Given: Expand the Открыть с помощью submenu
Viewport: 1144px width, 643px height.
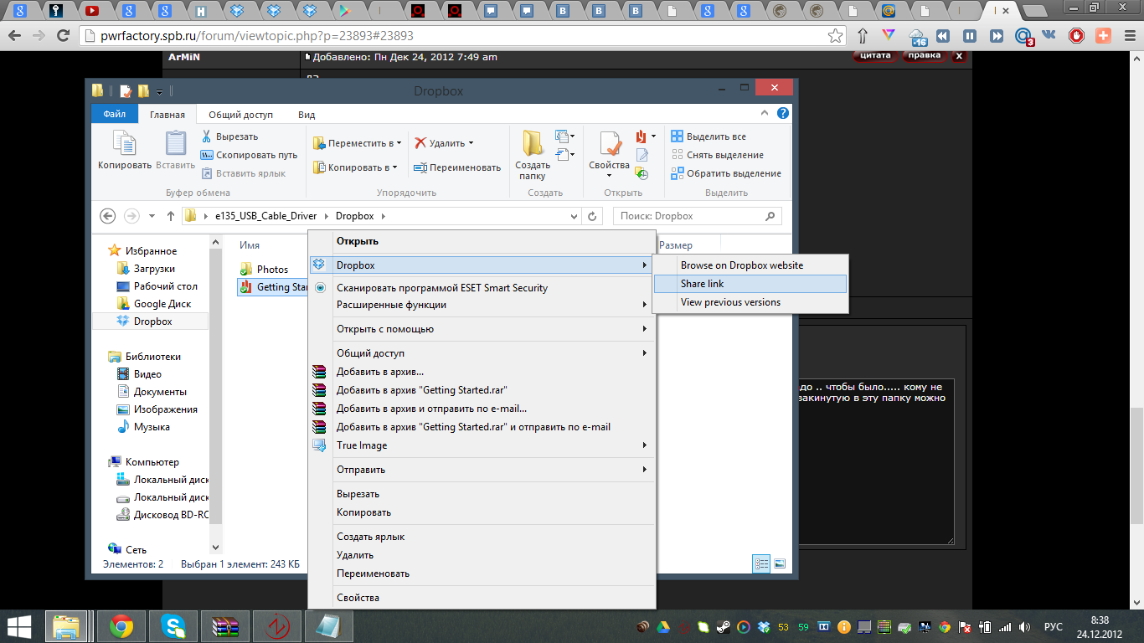Looking at the screenshot, I should (482, 329).
